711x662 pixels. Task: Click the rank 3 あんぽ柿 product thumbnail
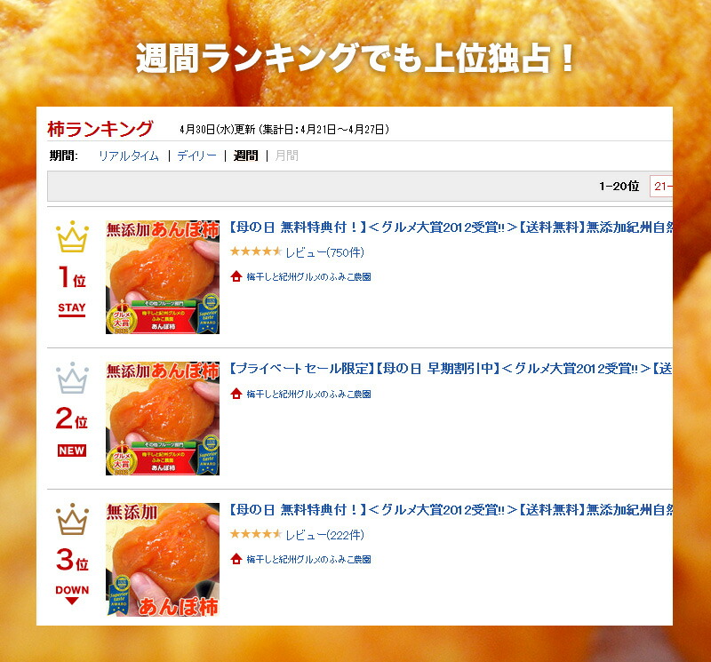coord(163,560)
